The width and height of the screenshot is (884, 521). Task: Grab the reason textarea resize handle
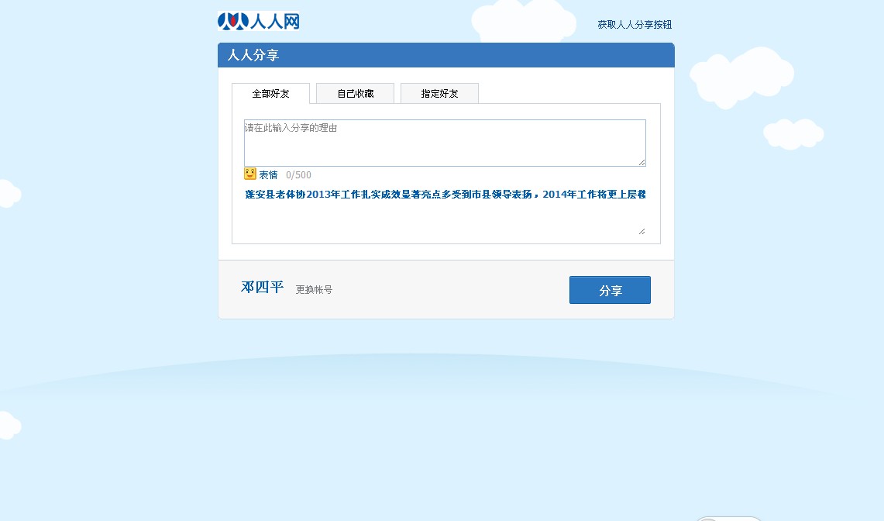(642, 163)
